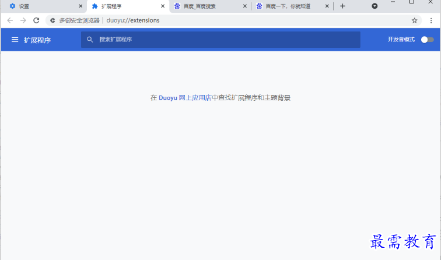Toggle the 开发者模式 switch
This screenshot has height=260, width=441.
[x=427, y=40]
